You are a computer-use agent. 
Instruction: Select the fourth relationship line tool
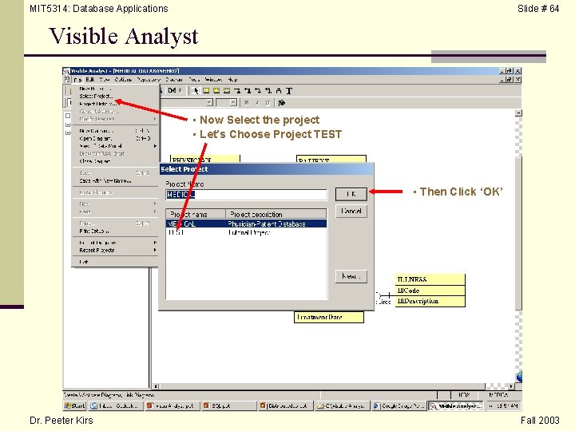pos(268,91)
